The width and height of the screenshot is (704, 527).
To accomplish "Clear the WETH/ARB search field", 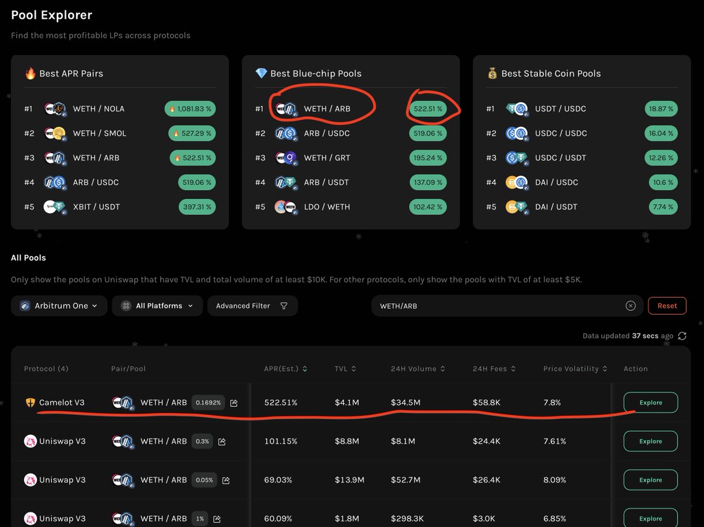I will [x=631, y=306].
